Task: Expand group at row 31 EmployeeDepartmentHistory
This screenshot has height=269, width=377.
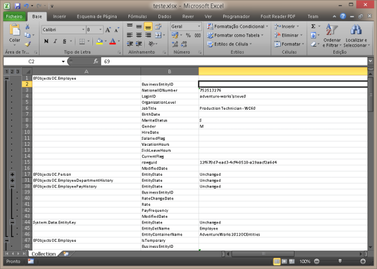Action: (12, 181)
